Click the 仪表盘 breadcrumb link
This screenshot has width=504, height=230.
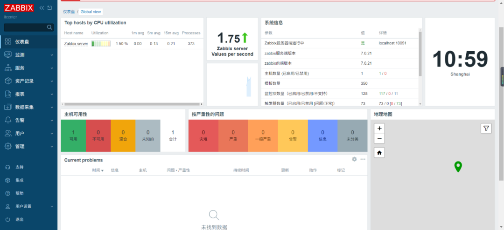tap(69, 12)
